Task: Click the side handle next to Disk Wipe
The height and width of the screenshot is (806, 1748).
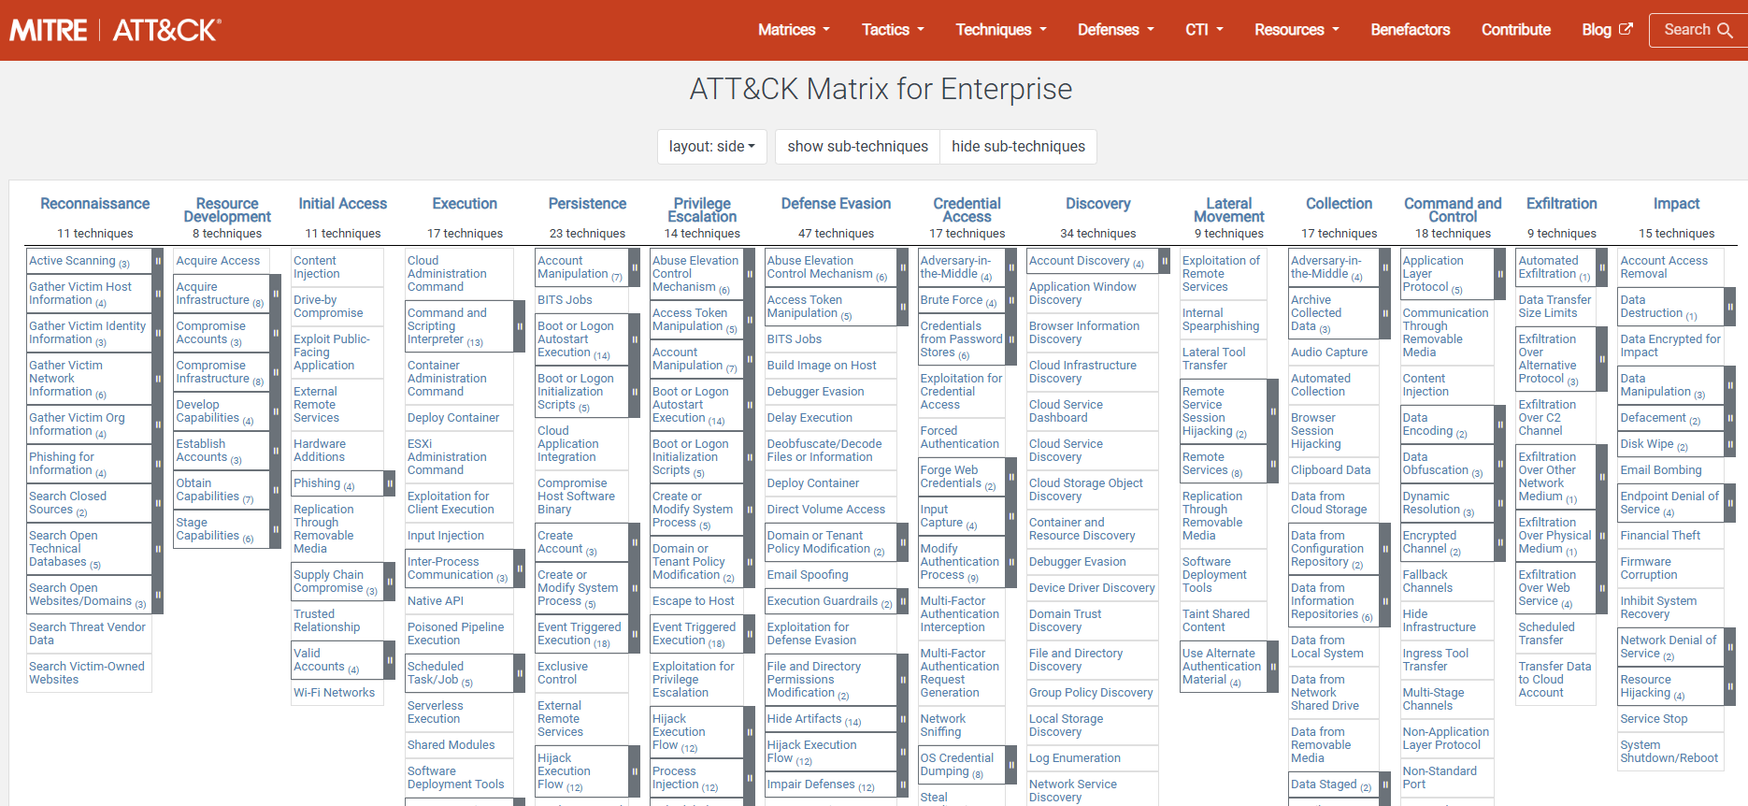Action: click(x=1729, y=444)
